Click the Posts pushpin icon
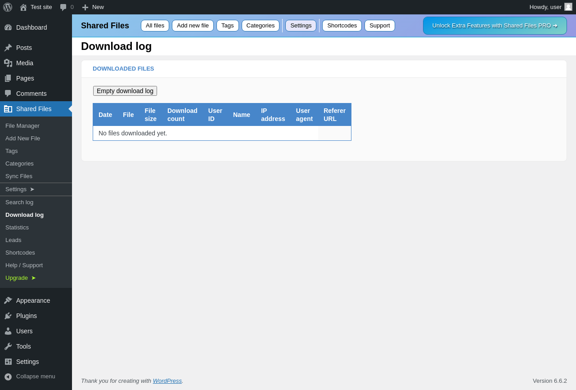 tap(8, 48)
